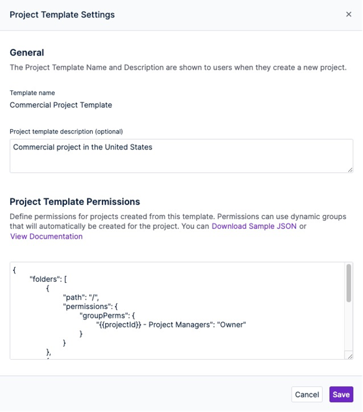Click the "groupPerms" line in the JSON
Image resolution: width=363 pixels, height=412 pixels.
(x=106, y=315)
